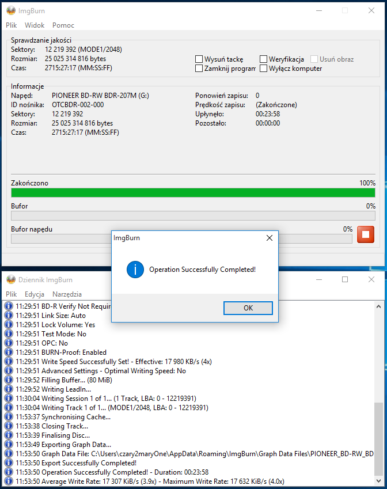Click the log scrollbar down arrow
Viewport: 387px width, 489px height.
tap(378, 481)
